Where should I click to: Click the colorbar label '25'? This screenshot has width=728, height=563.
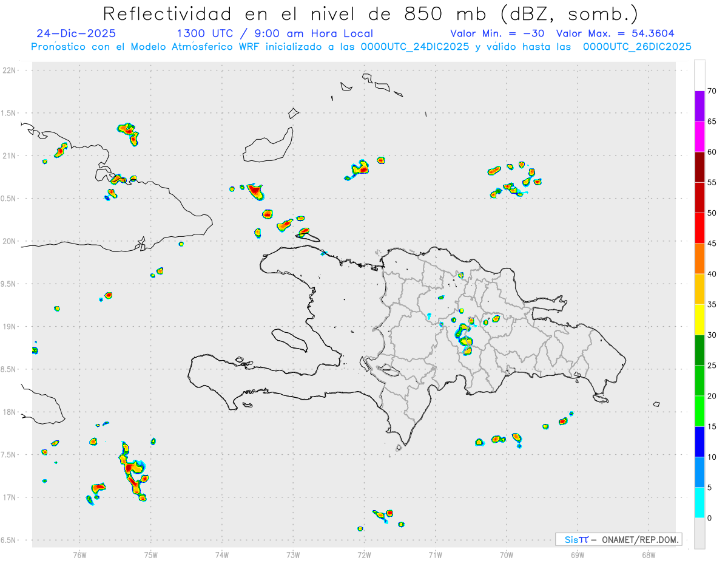pyautogui.click(x=712, y=366)
